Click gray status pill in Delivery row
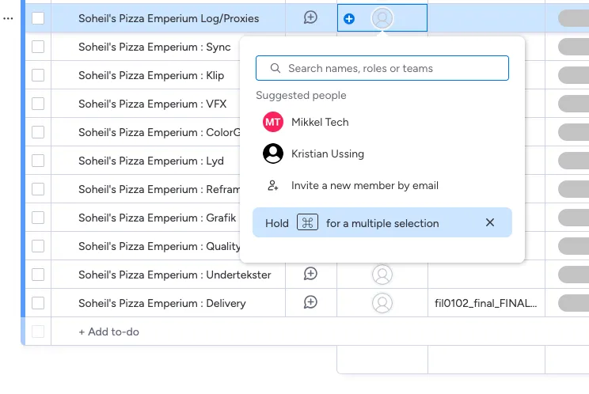The image size is (589, 394). [x=573, y=303]
